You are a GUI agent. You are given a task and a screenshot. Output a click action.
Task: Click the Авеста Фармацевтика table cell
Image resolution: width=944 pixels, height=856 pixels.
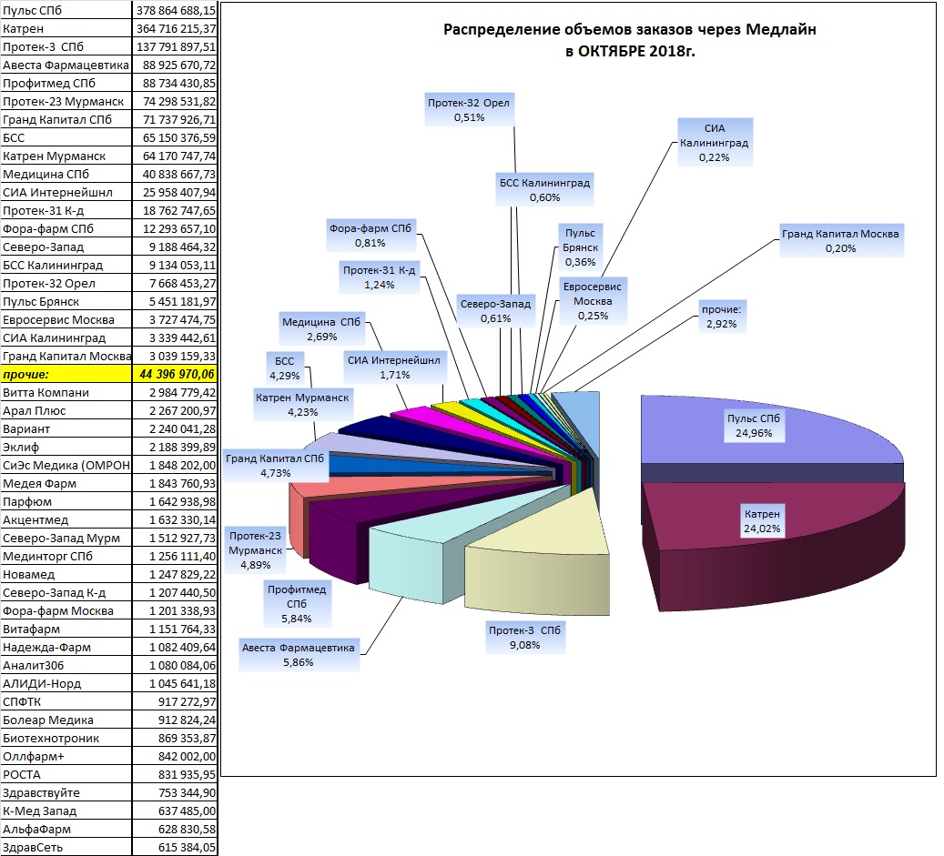66,65
